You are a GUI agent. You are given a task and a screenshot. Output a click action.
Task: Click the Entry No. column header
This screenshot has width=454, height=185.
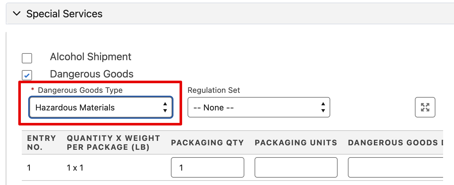point(42,143)
